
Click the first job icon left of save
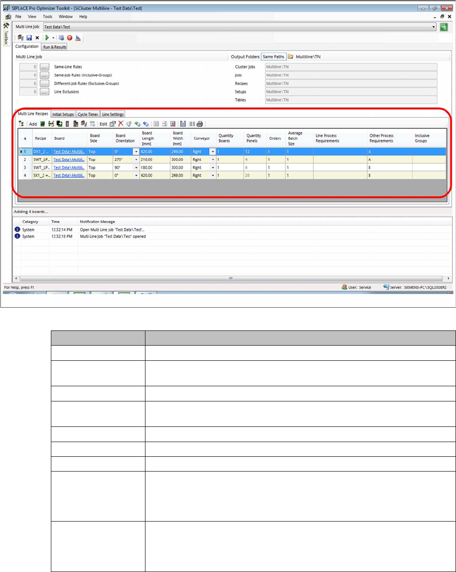[x=21, y=38]
